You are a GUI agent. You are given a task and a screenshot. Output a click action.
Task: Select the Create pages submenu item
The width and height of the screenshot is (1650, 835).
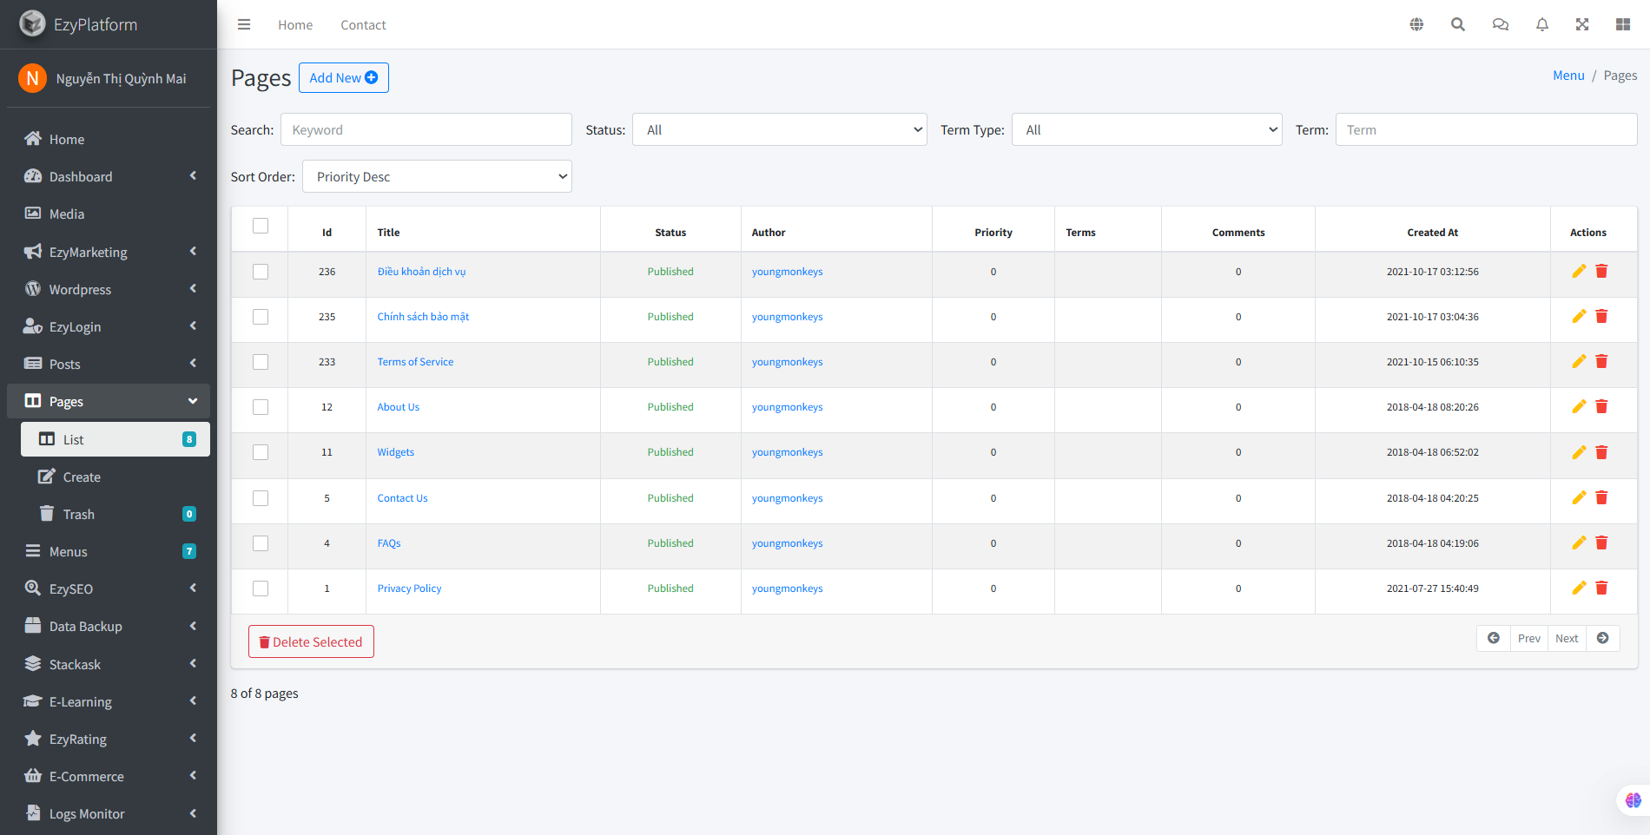[x=115, y=477]
